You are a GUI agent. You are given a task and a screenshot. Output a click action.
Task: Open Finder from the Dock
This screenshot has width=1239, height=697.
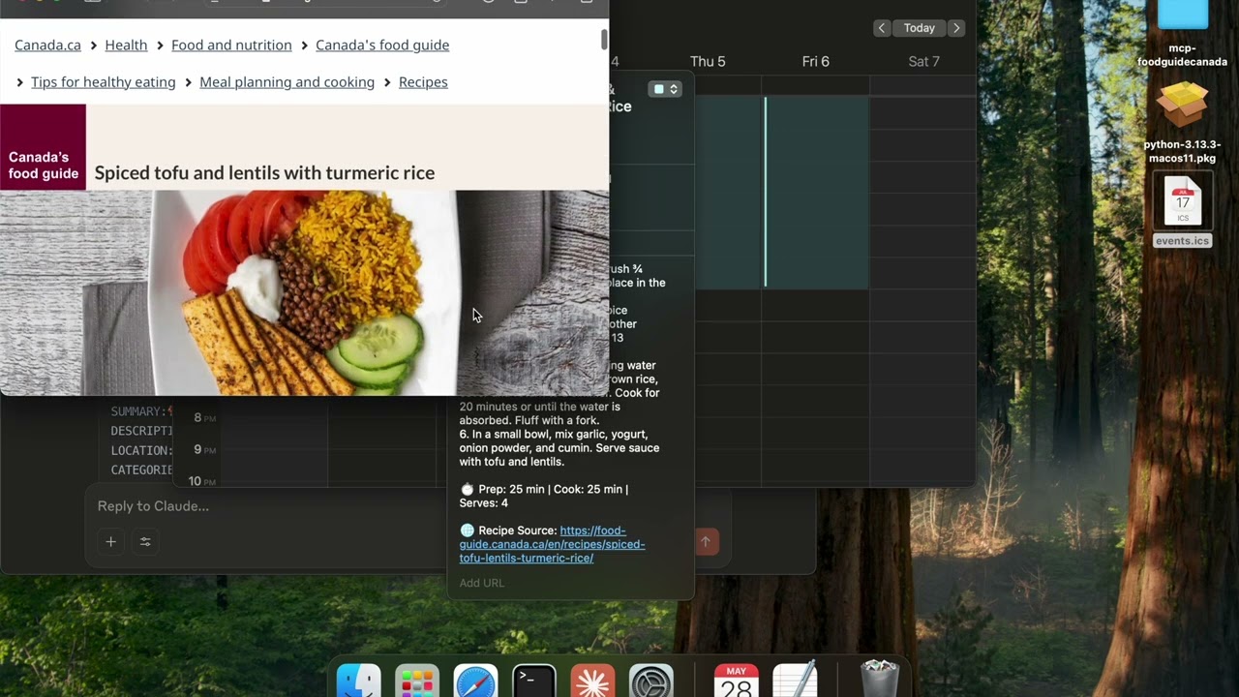[358, 682]
